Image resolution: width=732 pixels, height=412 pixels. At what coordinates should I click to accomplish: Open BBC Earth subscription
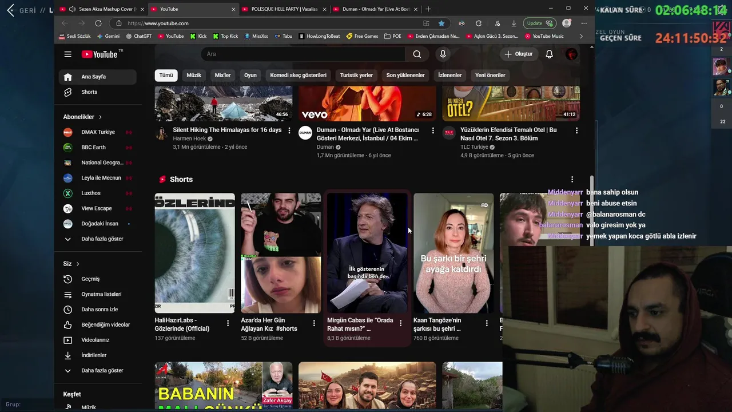pos(97,147)
